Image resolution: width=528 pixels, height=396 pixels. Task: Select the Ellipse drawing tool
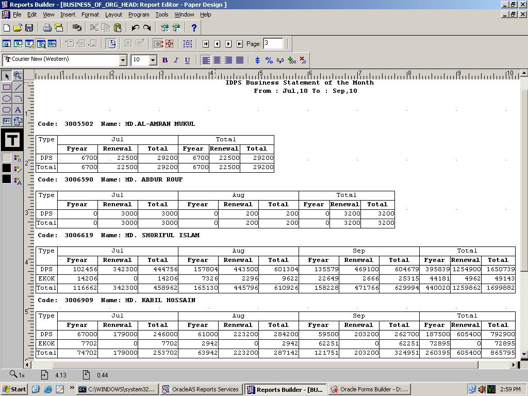coord(7,98)
